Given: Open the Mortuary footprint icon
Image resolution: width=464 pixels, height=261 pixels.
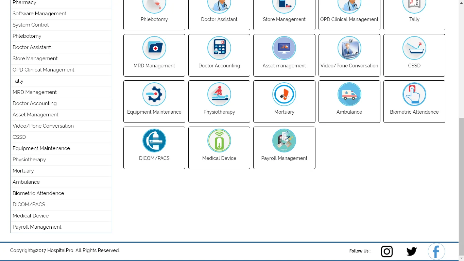Looking at the screenshot, I should [x=284, y=94].
